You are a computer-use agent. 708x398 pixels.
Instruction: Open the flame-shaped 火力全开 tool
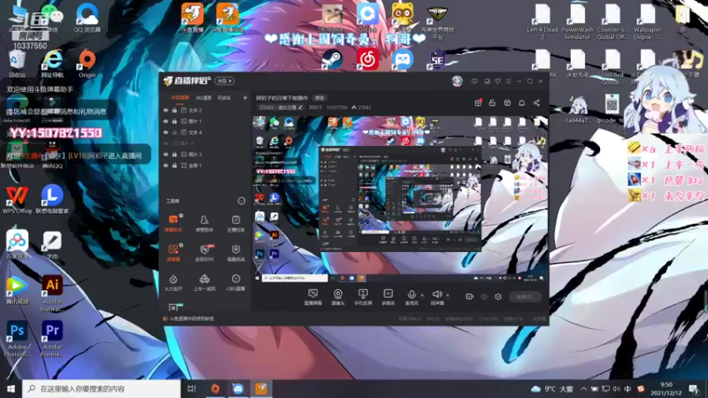173,282
